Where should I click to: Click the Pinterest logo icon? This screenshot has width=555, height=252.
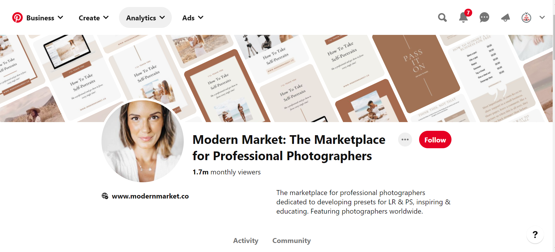click(17, 18)
